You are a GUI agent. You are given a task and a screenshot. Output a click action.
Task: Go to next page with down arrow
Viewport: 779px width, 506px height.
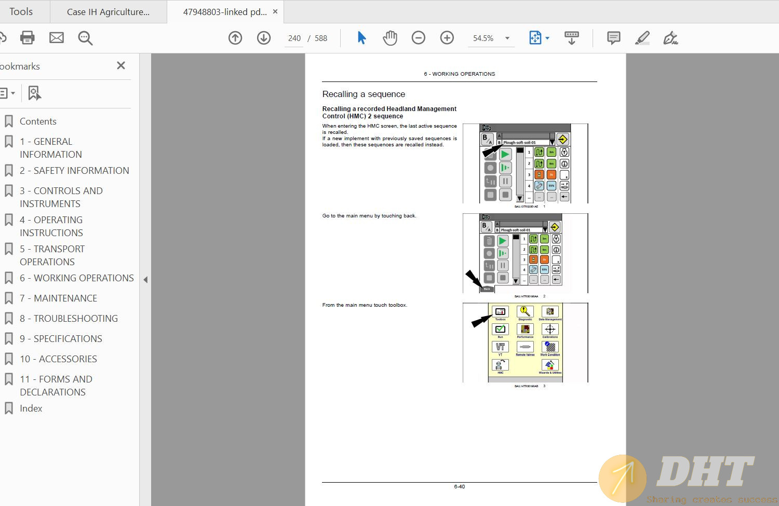click(x=264, y=38)
